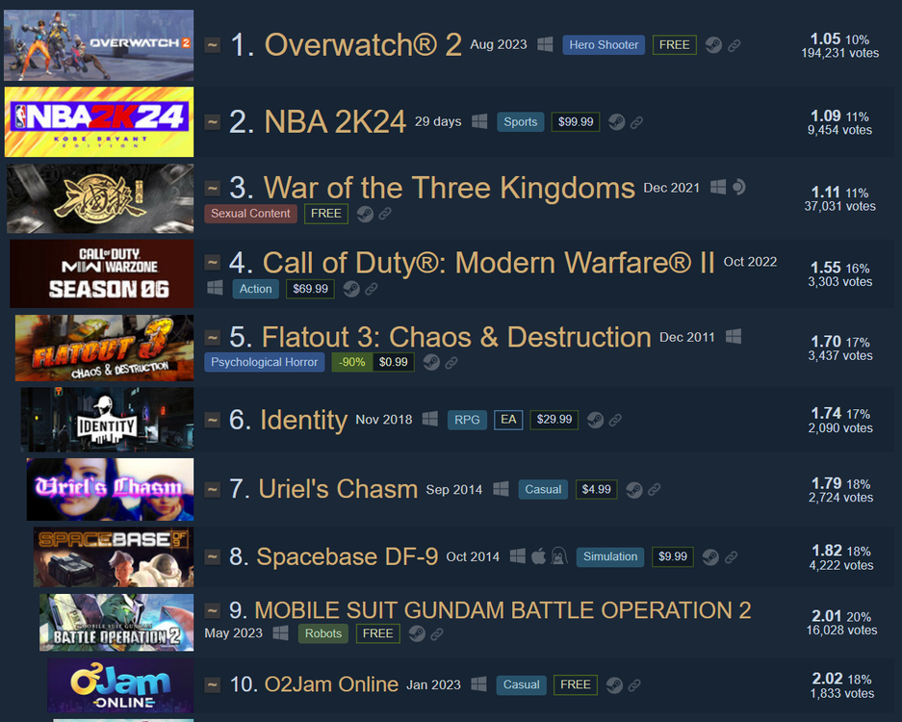Image resolution: width=902 pixels, height=722 pixels.
Task: Collapse the Flatout 3 entry
Action: (213, 337)
